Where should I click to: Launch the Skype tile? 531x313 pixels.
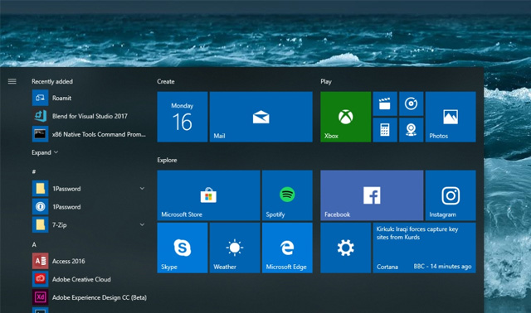(183, 248)
